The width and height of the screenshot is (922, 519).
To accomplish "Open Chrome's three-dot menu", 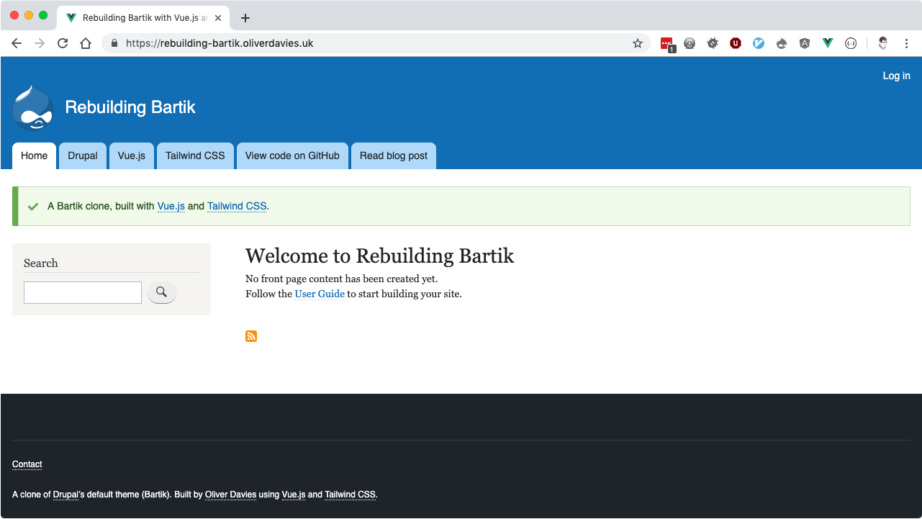I will pyautogui.click(x=905, y=43).
